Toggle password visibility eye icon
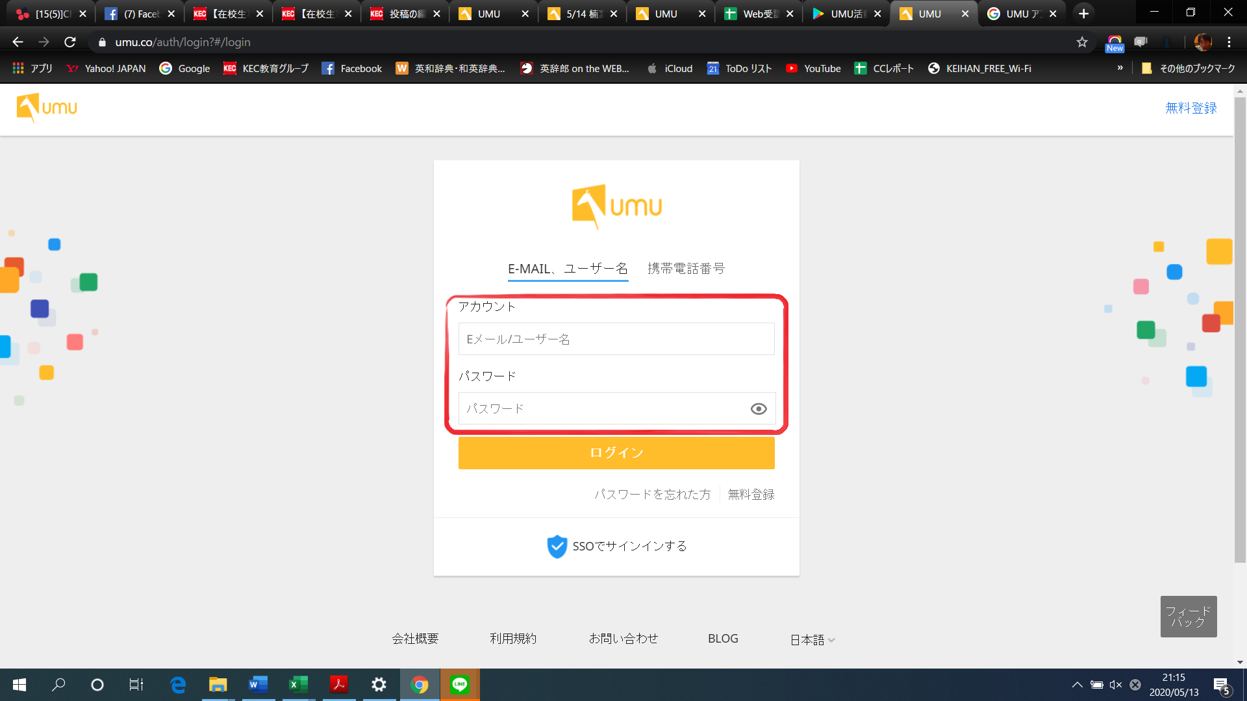The height and width of the screenshot is (701, 1247). tap(759, 409)
